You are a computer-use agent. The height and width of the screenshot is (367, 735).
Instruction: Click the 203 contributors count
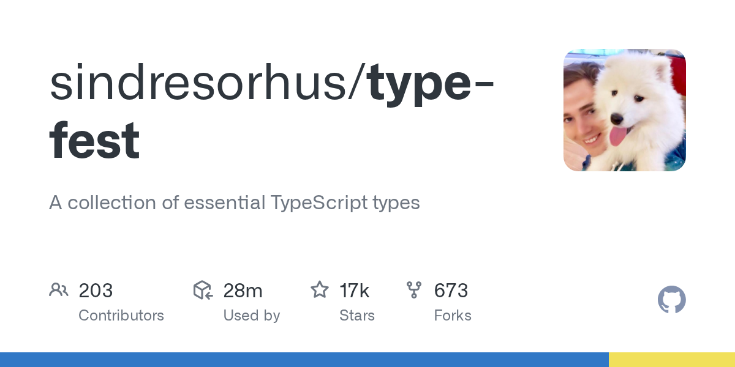[96, 291]
